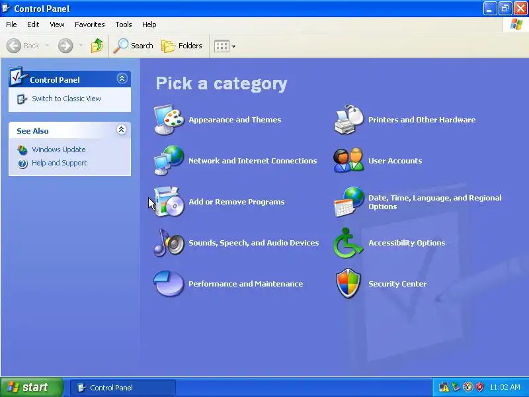This screenshot has height=397, width=529.
Task: Open the User Accounts people icon
Action: (x=349, y=160)
